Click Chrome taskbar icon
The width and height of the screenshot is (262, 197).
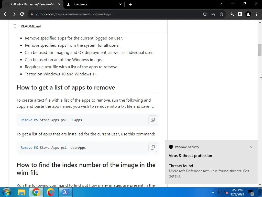[36, 192]
